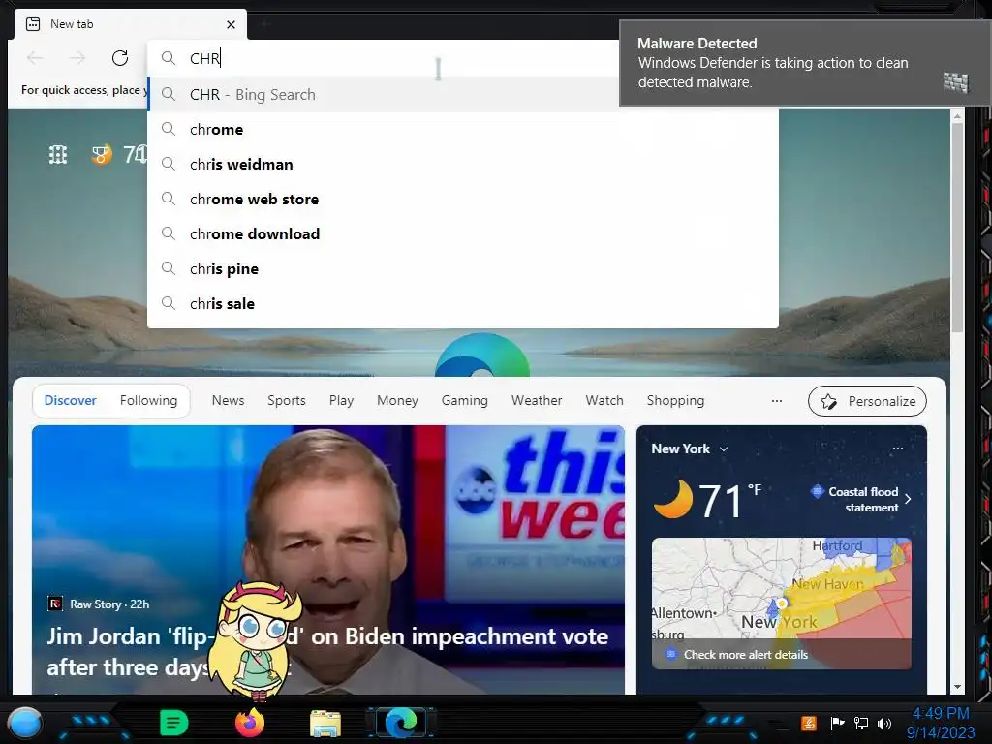This screenshot has width=992, height=744.
Task: Select the 'chris pine' suggestion
Action: pyautogui.click(x=462, y=268)
